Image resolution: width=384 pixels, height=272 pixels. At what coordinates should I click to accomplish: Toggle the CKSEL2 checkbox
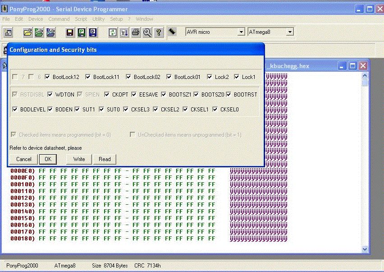coord(155,109)
